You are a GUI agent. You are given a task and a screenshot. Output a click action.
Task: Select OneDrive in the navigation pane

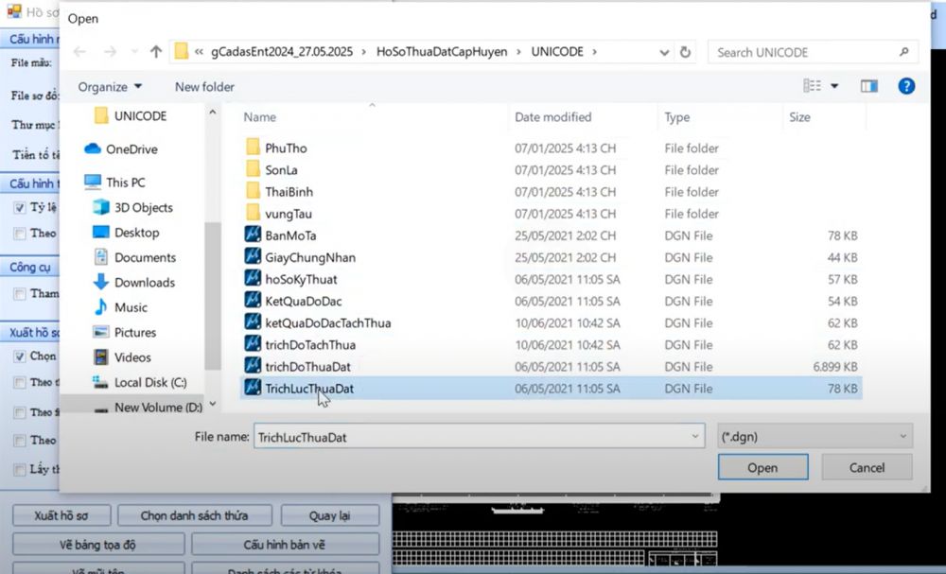131,149
